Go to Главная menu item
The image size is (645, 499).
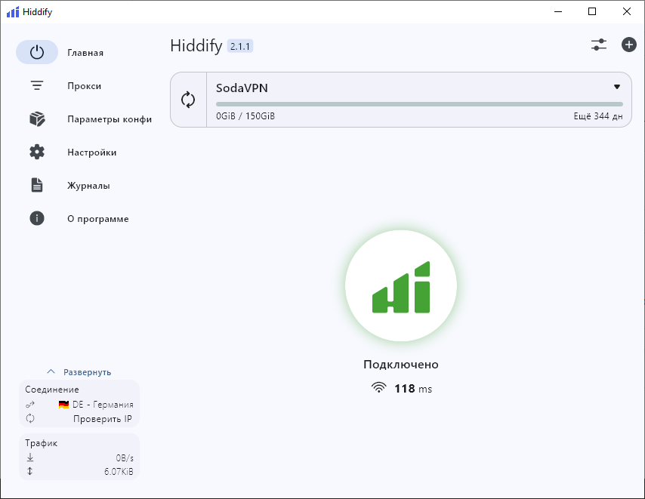tap(85, 53)
